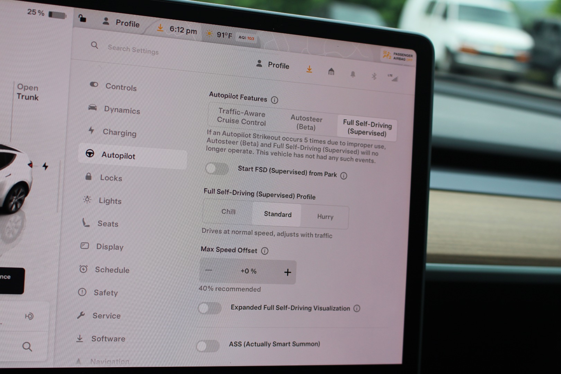
Task: Toggle Expanded Full Self-Driving Visualization
Action: pyautogui.click(x=210, y=308)
